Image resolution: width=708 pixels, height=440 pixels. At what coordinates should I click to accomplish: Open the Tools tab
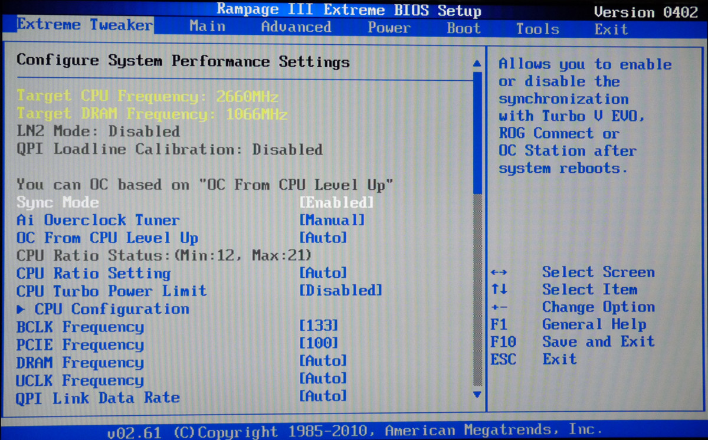tap(537, 29)
